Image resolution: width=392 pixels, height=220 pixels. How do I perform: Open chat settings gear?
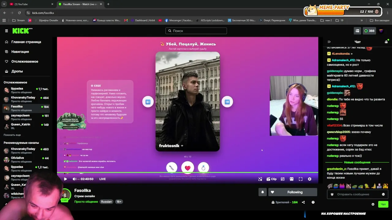[373, 204]
